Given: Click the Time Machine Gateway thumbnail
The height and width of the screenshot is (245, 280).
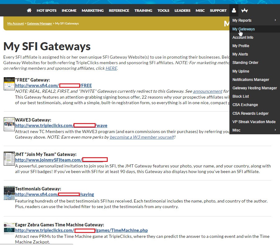Looking at the screenshot, I should [x=9, y=228].
